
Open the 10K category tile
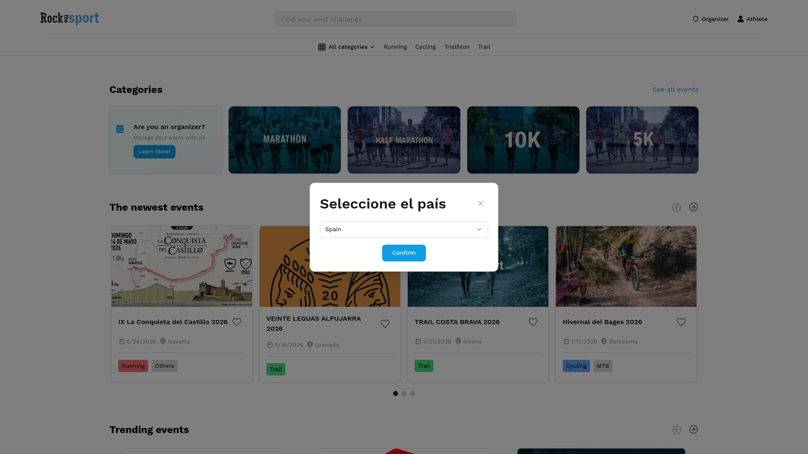(523, 140)
